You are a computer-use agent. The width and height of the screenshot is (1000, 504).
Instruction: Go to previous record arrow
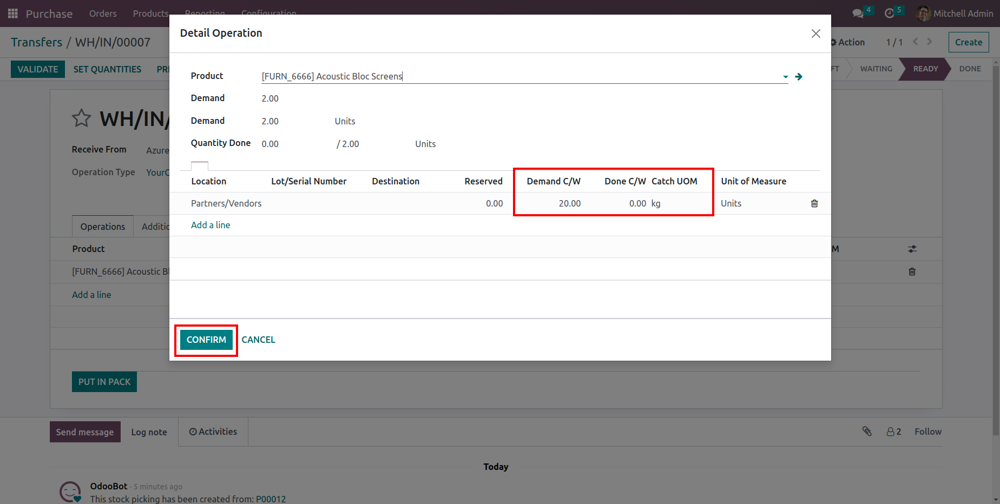[x=916, y=42]
